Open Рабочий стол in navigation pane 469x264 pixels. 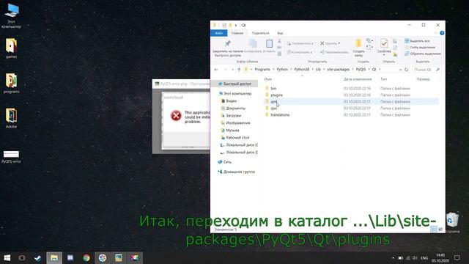pos(234,137)
